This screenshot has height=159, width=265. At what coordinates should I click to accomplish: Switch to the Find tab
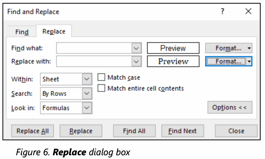pyautogui.click(x=22, y=32)
